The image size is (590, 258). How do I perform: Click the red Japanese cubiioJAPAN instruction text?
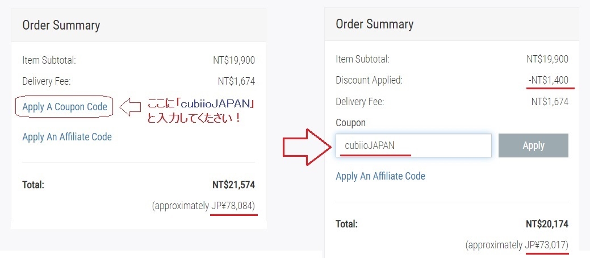click(200, 112)
